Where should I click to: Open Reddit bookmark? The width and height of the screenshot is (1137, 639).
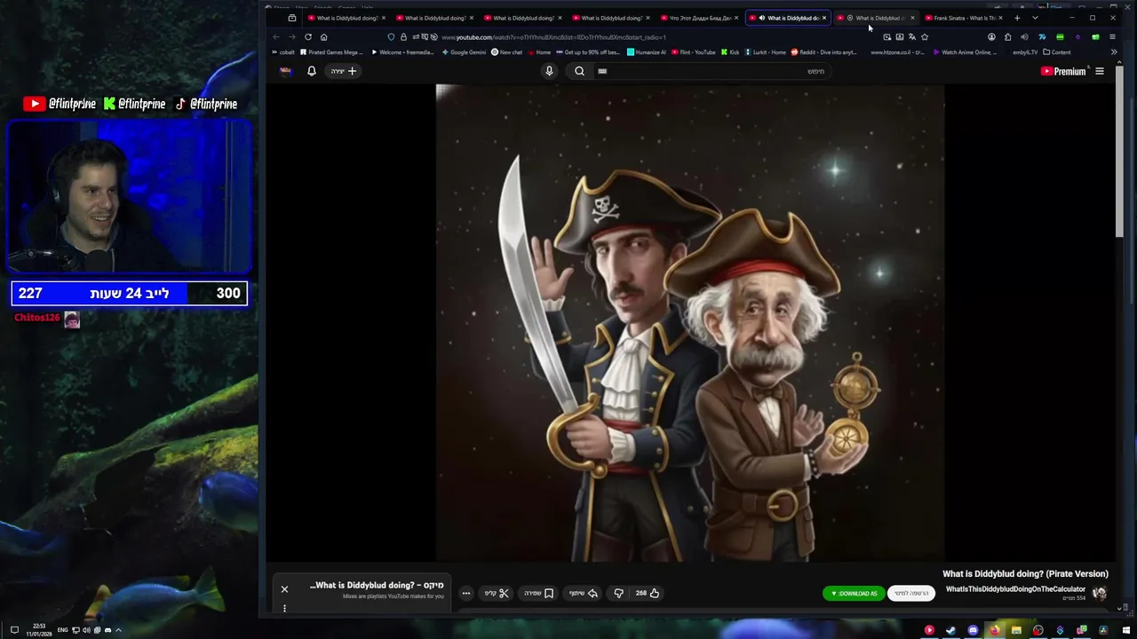pyautogui.click(x=823, y=52)
